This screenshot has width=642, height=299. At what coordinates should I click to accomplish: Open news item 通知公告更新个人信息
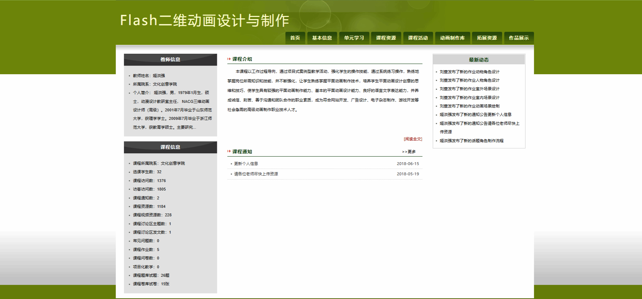pos(475,115)
